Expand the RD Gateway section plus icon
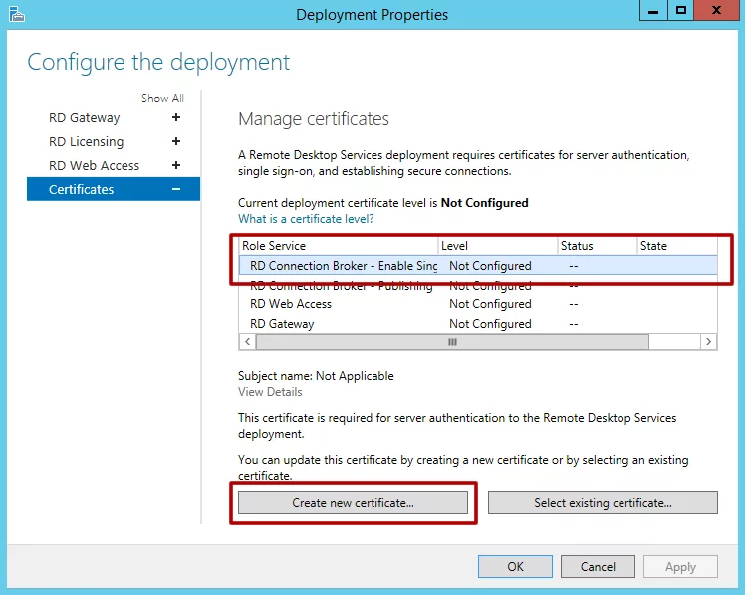 [176, 117]
